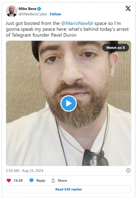Click the blue verified badge
This screenshot has height=200, width=138.
[39, 9]
